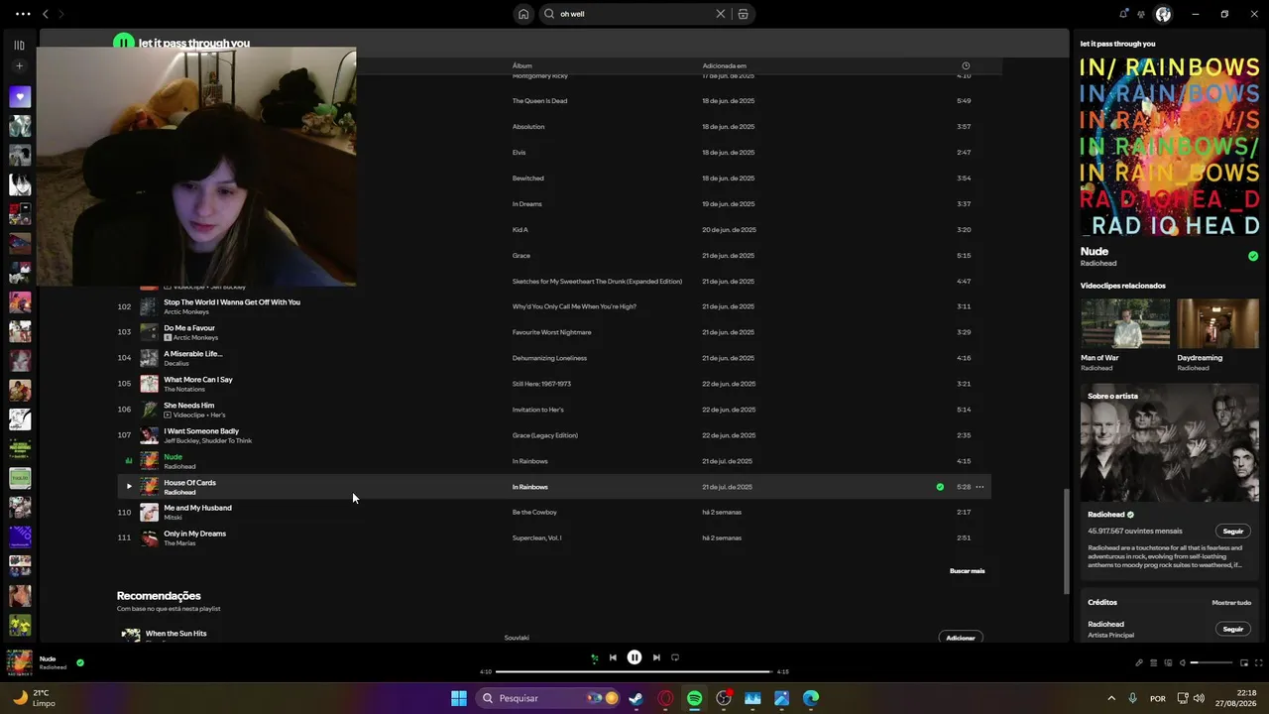Play the House Of Cards track
Screen dimensions: 1269x714
[x=129, y=487]
